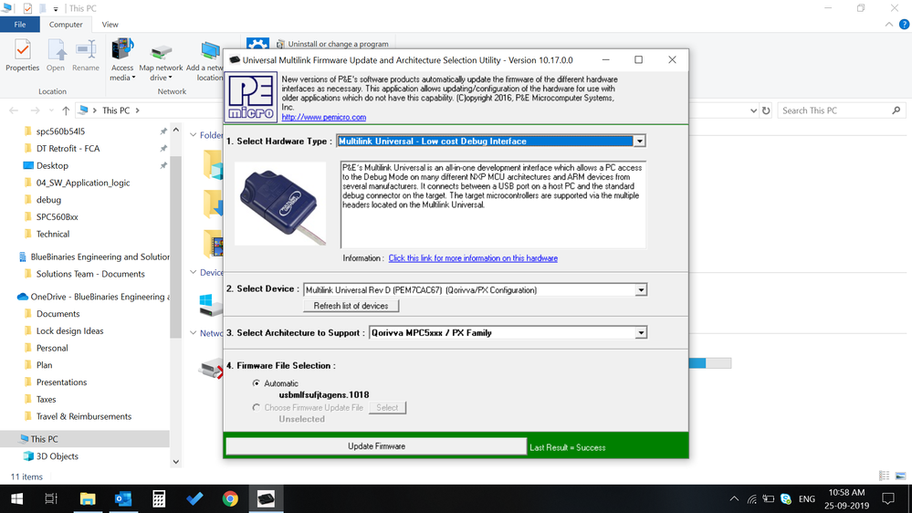Open the Presentations folder

click(61, 382)
